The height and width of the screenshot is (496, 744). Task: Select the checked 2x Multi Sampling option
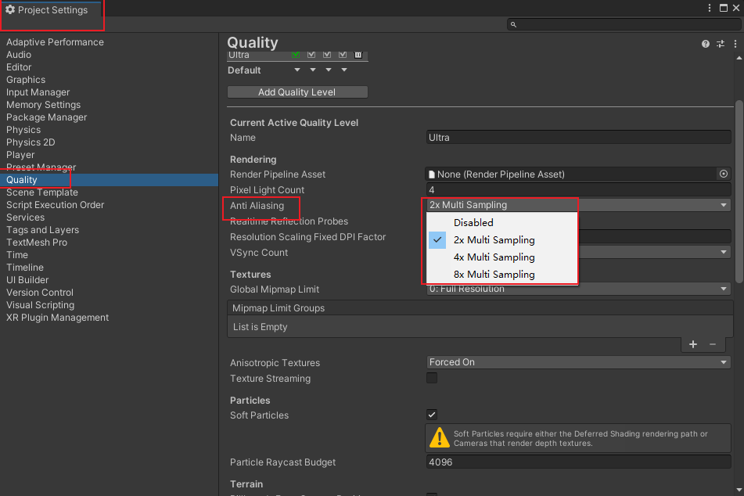pyautogui.click(x=502, y=240)
